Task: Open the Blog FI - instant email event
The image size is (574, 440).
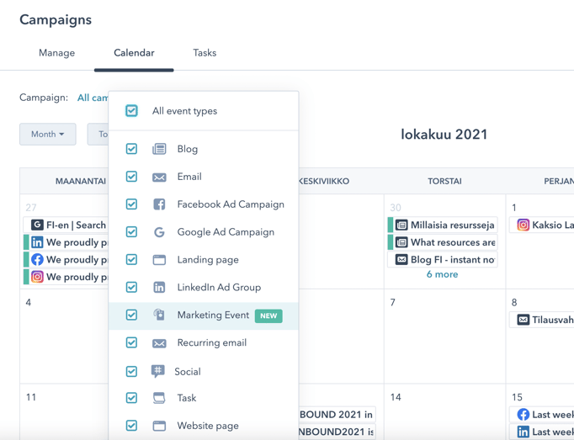Action: (x=443, y=259)
